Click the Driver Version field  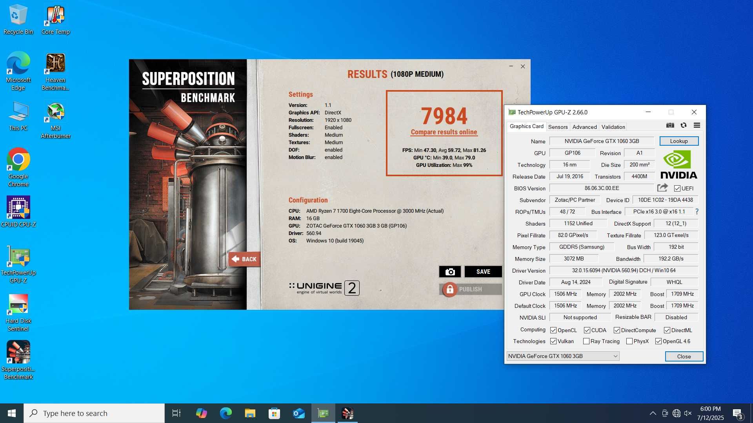(624, 270)
